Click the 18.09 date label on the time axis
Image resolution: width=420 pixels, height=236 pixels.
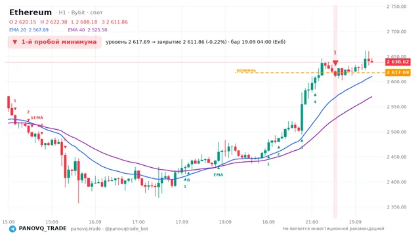coord(268,222)
